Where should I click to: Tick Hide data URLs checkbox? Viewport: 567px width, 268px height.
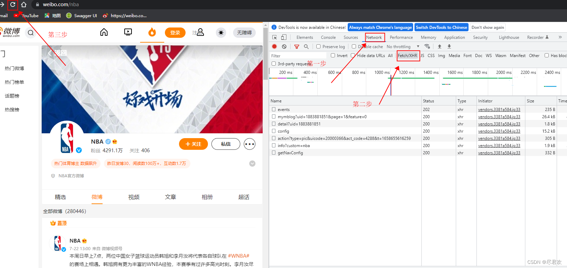(353, 55)
